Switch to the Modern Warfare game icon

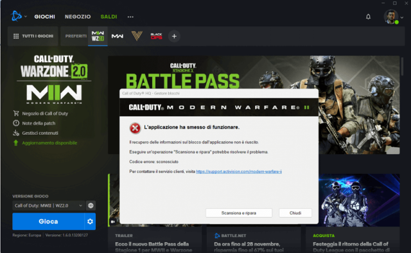coord(117,36)
